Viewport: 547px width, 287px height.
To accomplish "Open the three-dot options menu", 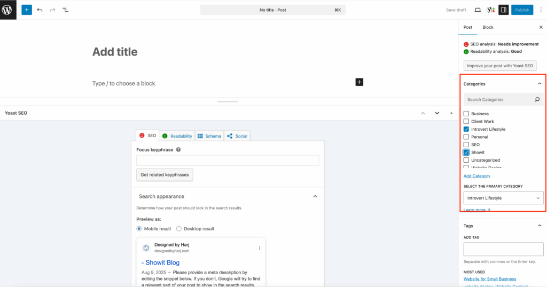I will pyautogui.click(x=541, y=10).
